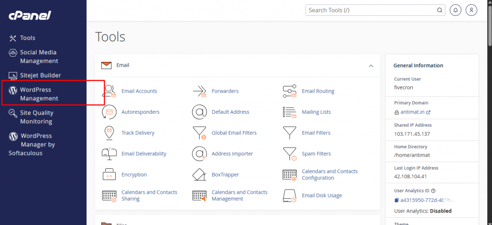Image resolution: width=492 pixels, height=225 pixels.
Task: Click the Email Routing icon
Action: 290,91
